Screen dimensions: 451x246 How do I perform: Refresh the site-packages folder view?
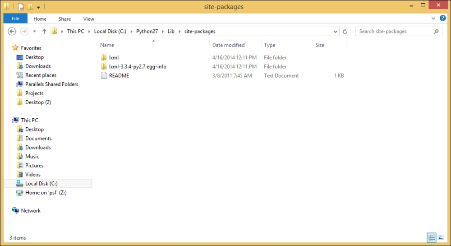[345, 31]
